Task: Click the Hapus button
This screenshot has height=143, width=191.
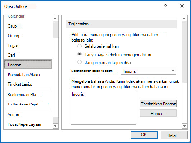Action: click(158, 113)
